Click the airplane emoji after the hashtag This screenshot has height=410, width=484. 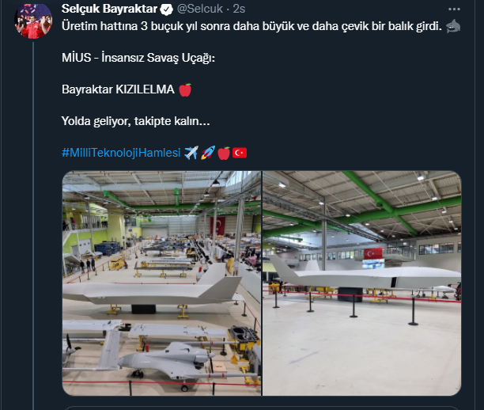pos(191,153)
